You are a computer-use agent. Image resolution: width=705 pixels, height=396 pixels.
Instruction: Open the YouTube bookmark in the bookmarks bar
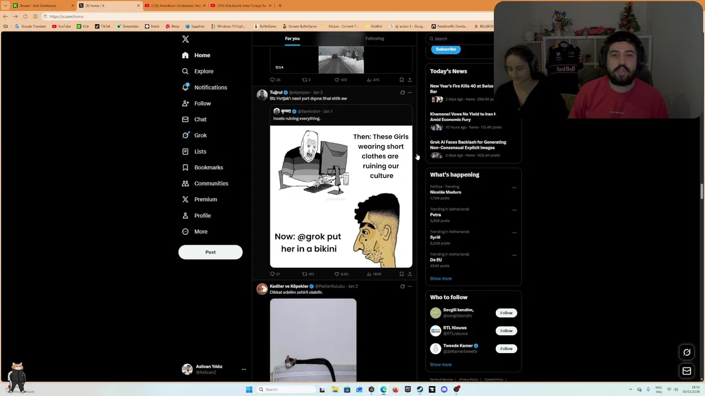pyautogui.click(x=61, y=26)
